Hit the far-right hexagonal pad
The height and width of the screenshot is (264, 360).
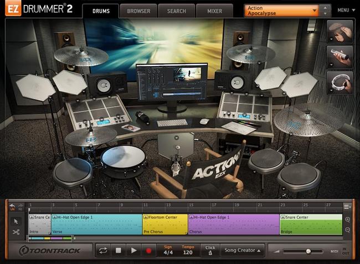pos(299,85)
